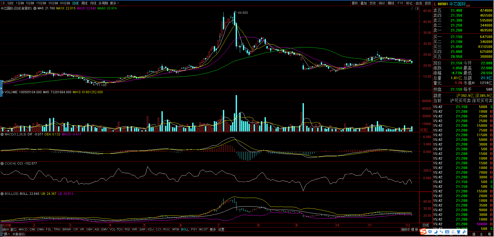
Task: Open the IME skin shirt icon
Action: point(459,232)
